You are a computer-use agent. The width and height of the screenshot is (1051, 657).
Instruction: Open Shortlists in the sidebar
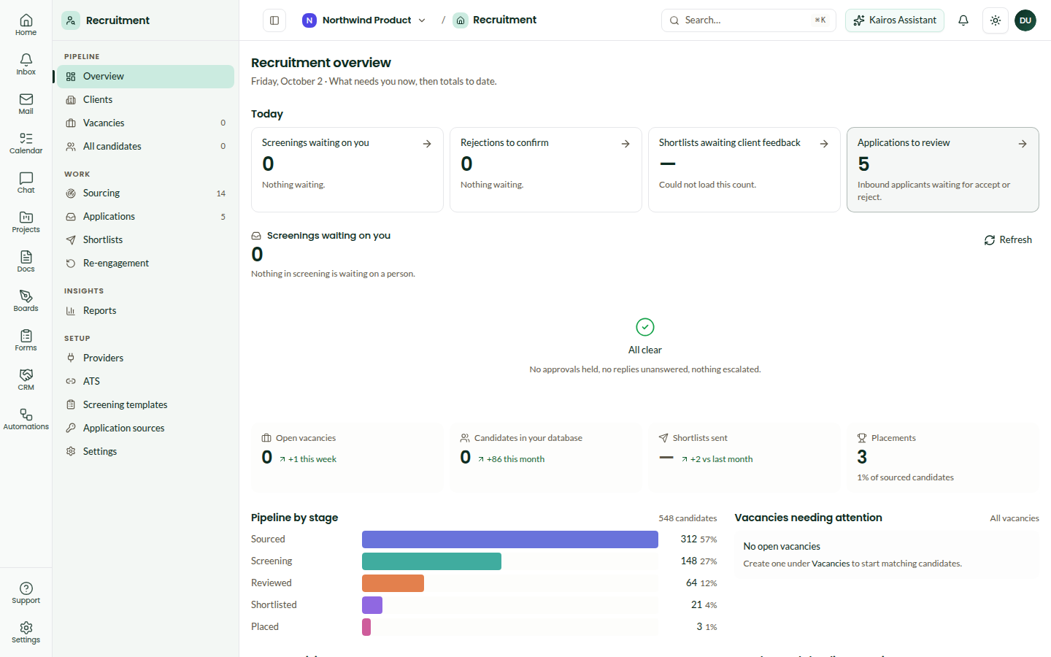(146, 240)
